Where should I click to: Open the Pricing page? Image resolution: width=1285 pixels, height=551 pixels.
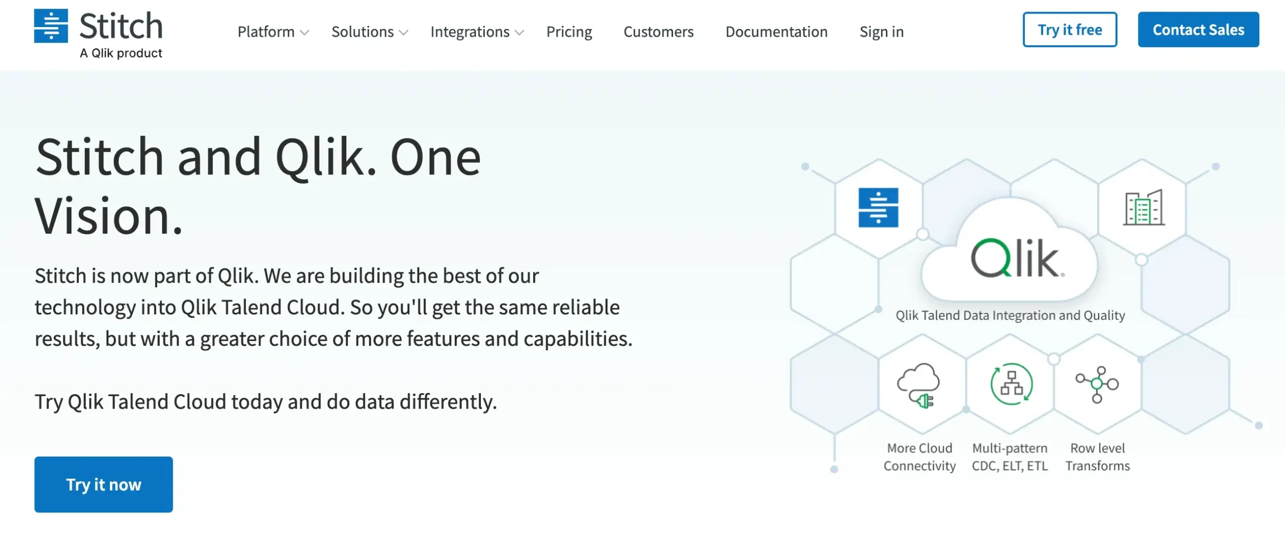[x=569, y=32]
